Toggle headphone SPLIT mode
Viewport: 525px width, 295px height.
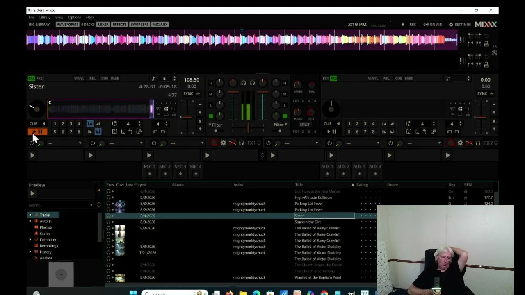tap(305, 125)
